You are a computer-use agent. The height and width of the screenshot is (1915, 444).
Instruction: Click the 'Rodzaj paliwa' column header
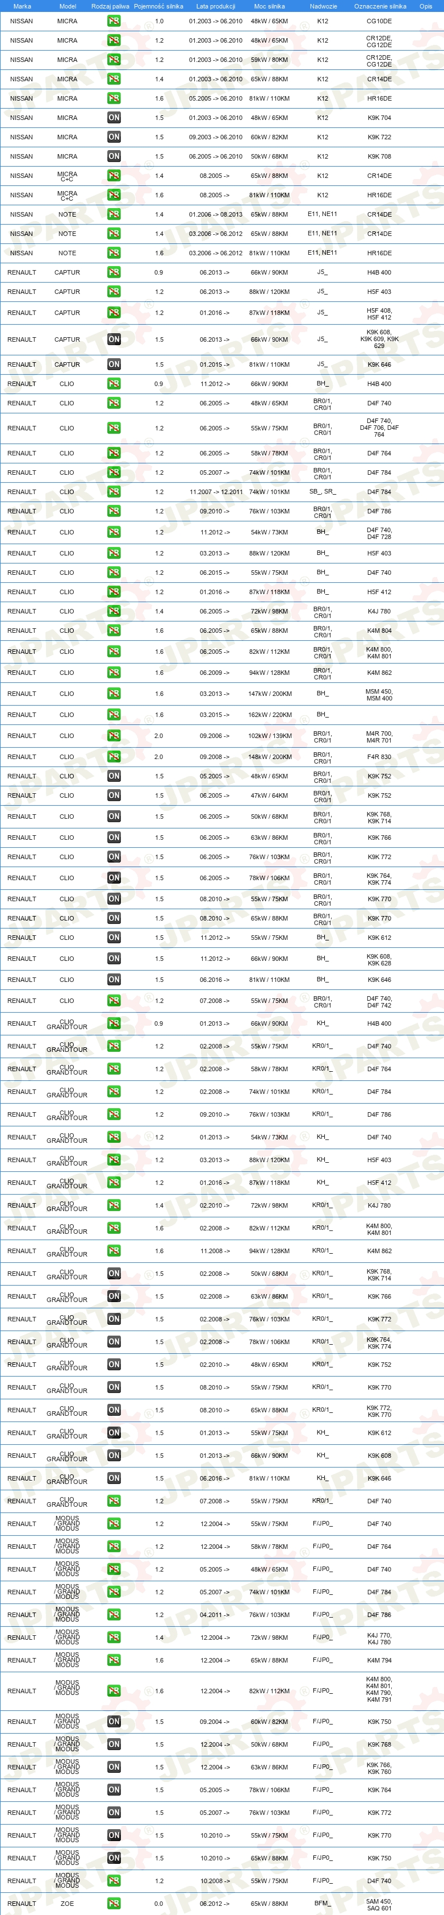[110, 6]
